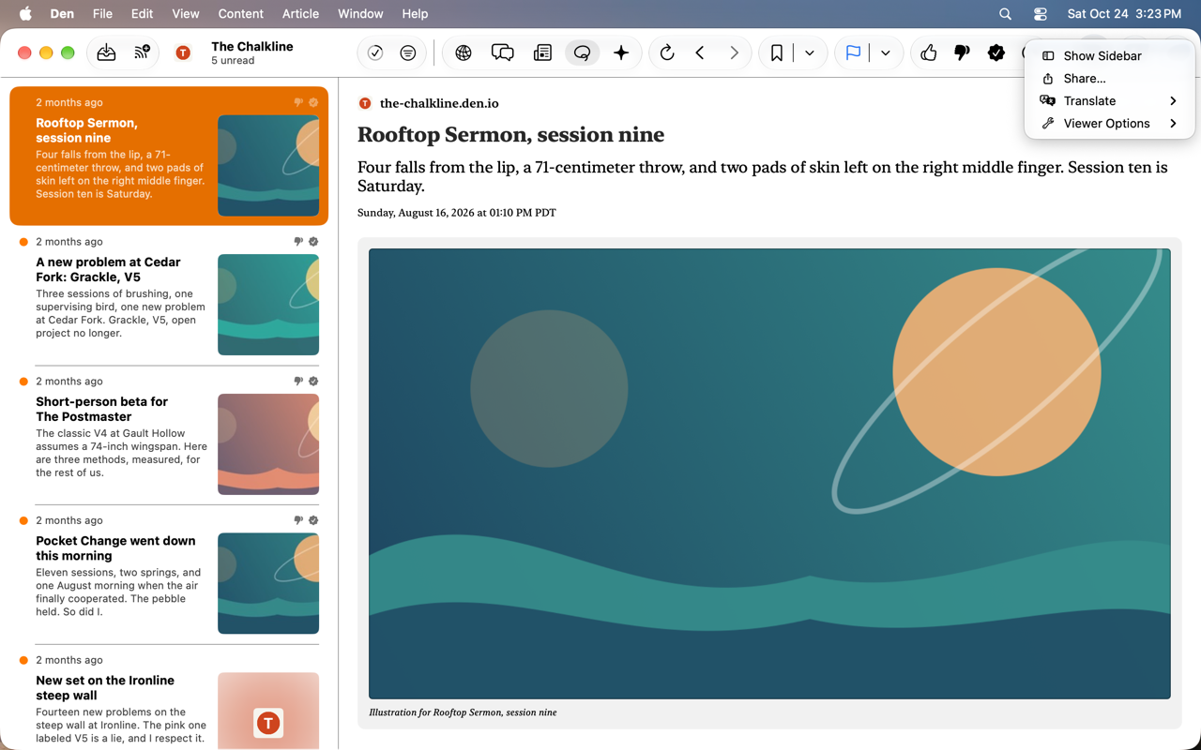Go to the next article with right chevron
1201x750 pixels.
(x=734, y=53)
